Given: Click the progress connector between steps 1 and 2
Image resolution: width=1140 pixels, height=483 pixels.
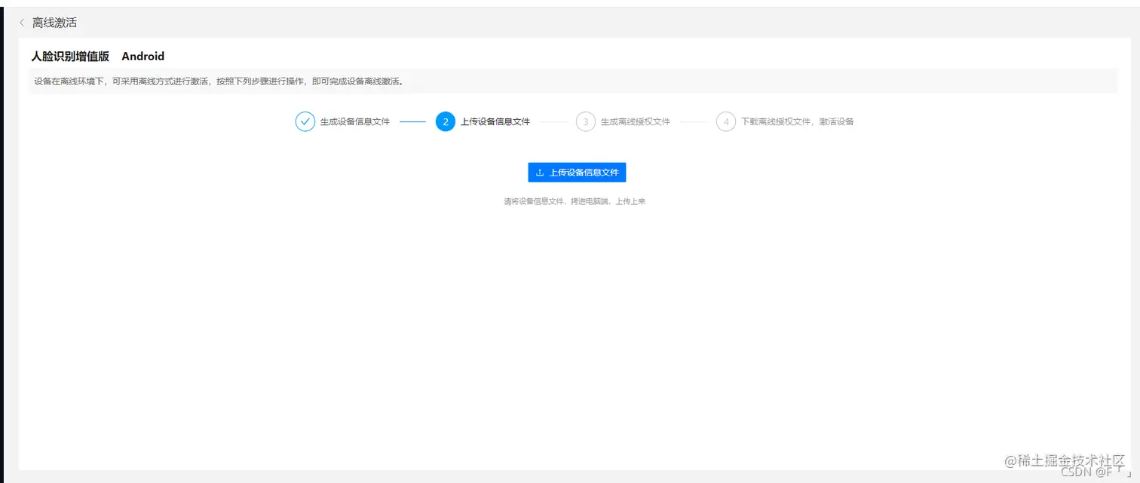Looking at the screenshot, I should click(x=415, y=121).
